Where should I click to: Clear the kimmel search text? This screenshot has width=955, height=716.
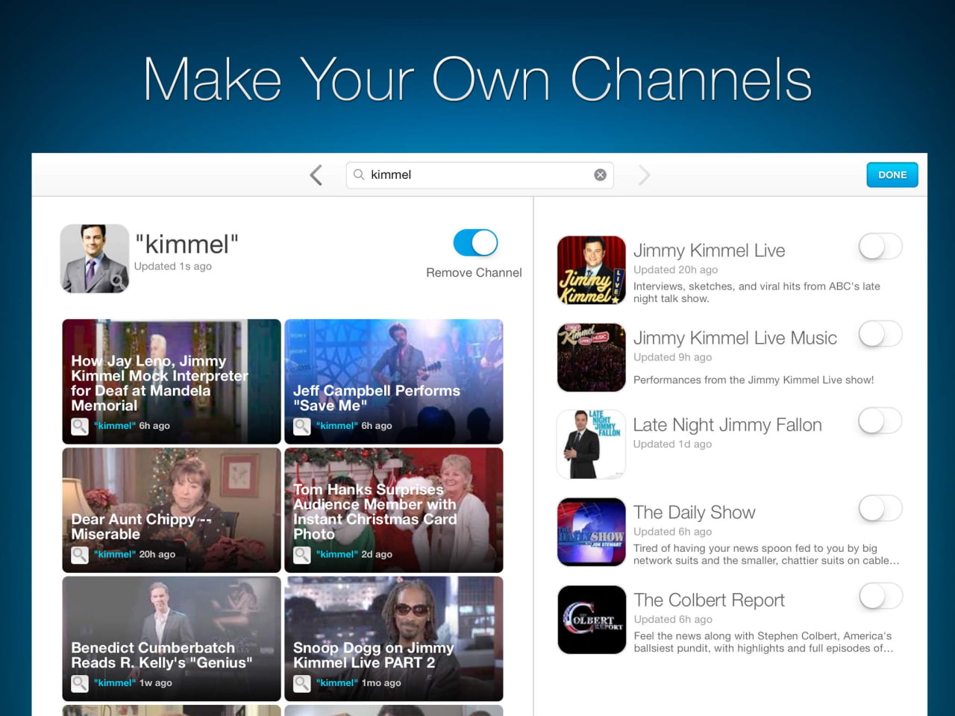pos(600,175)
